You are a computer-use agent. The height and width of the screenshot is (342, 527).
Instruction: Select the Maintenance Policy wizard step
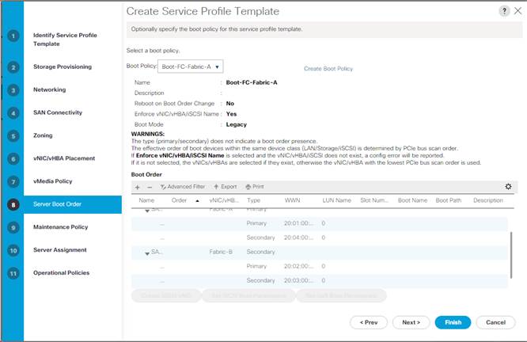[60, 227]
